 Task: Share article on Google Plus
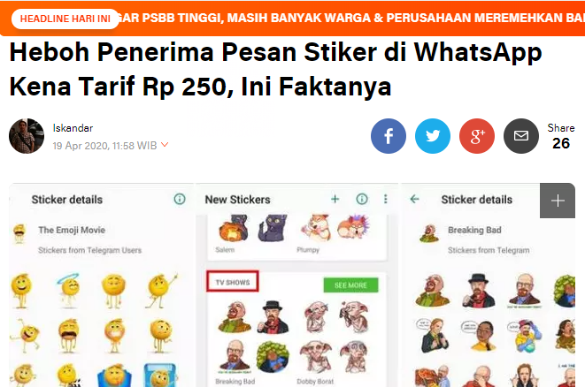pyautogui.click(x=477, y=136)
